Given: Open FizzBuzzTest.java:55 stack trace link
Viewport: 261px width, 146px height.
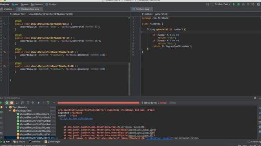Looking at the screenshot, I should [159, 138].
